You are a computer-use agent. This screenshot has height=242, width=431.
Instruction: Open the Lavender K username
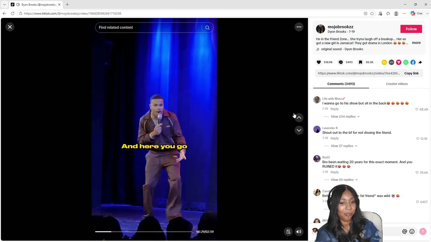pyautogui.click(x=330, y=128)
